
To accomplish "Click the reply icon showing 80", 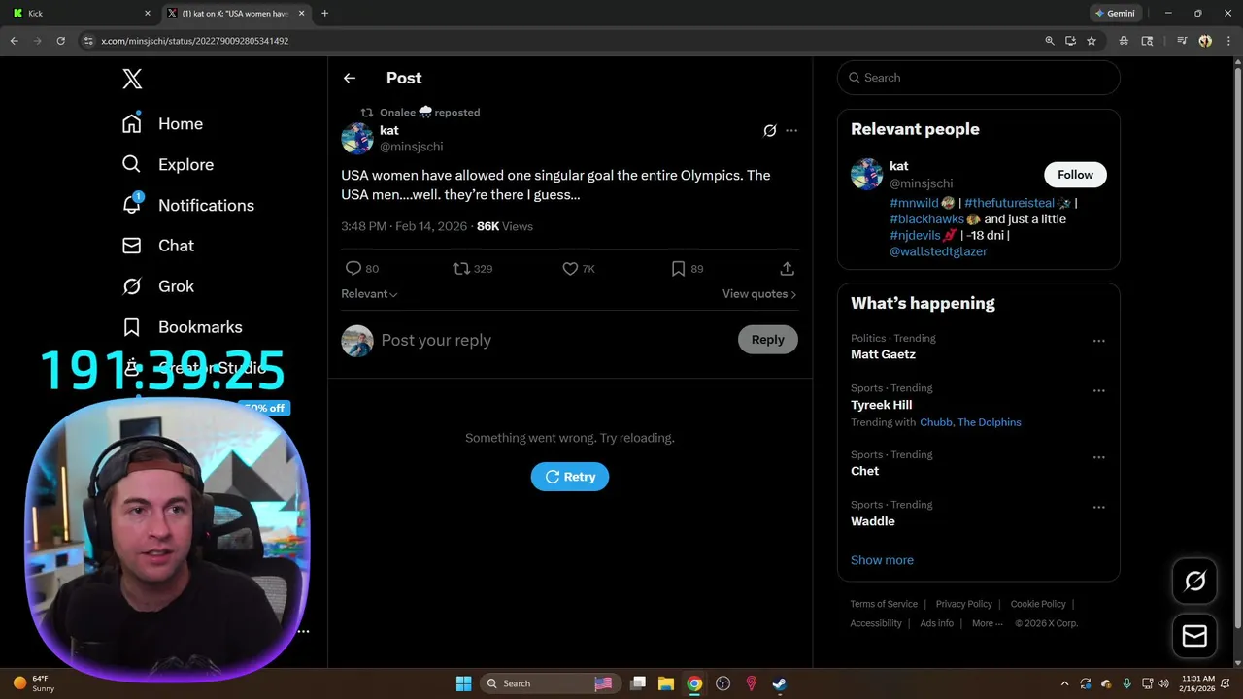I will tap(353, 269).
